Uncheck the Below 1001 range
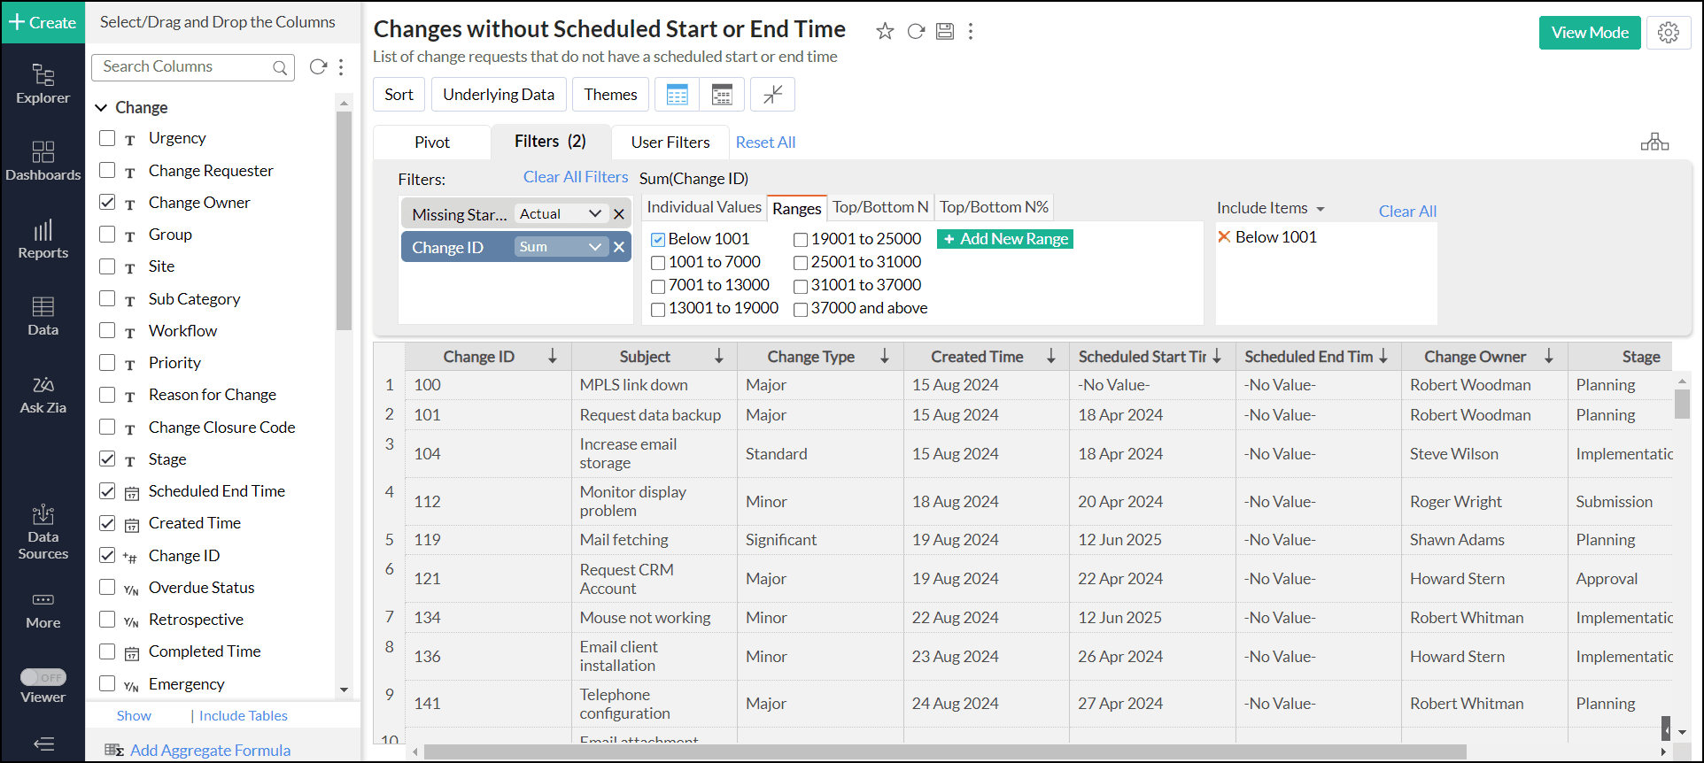Viewport: 1704px width, 763px height. coord(658,240)
